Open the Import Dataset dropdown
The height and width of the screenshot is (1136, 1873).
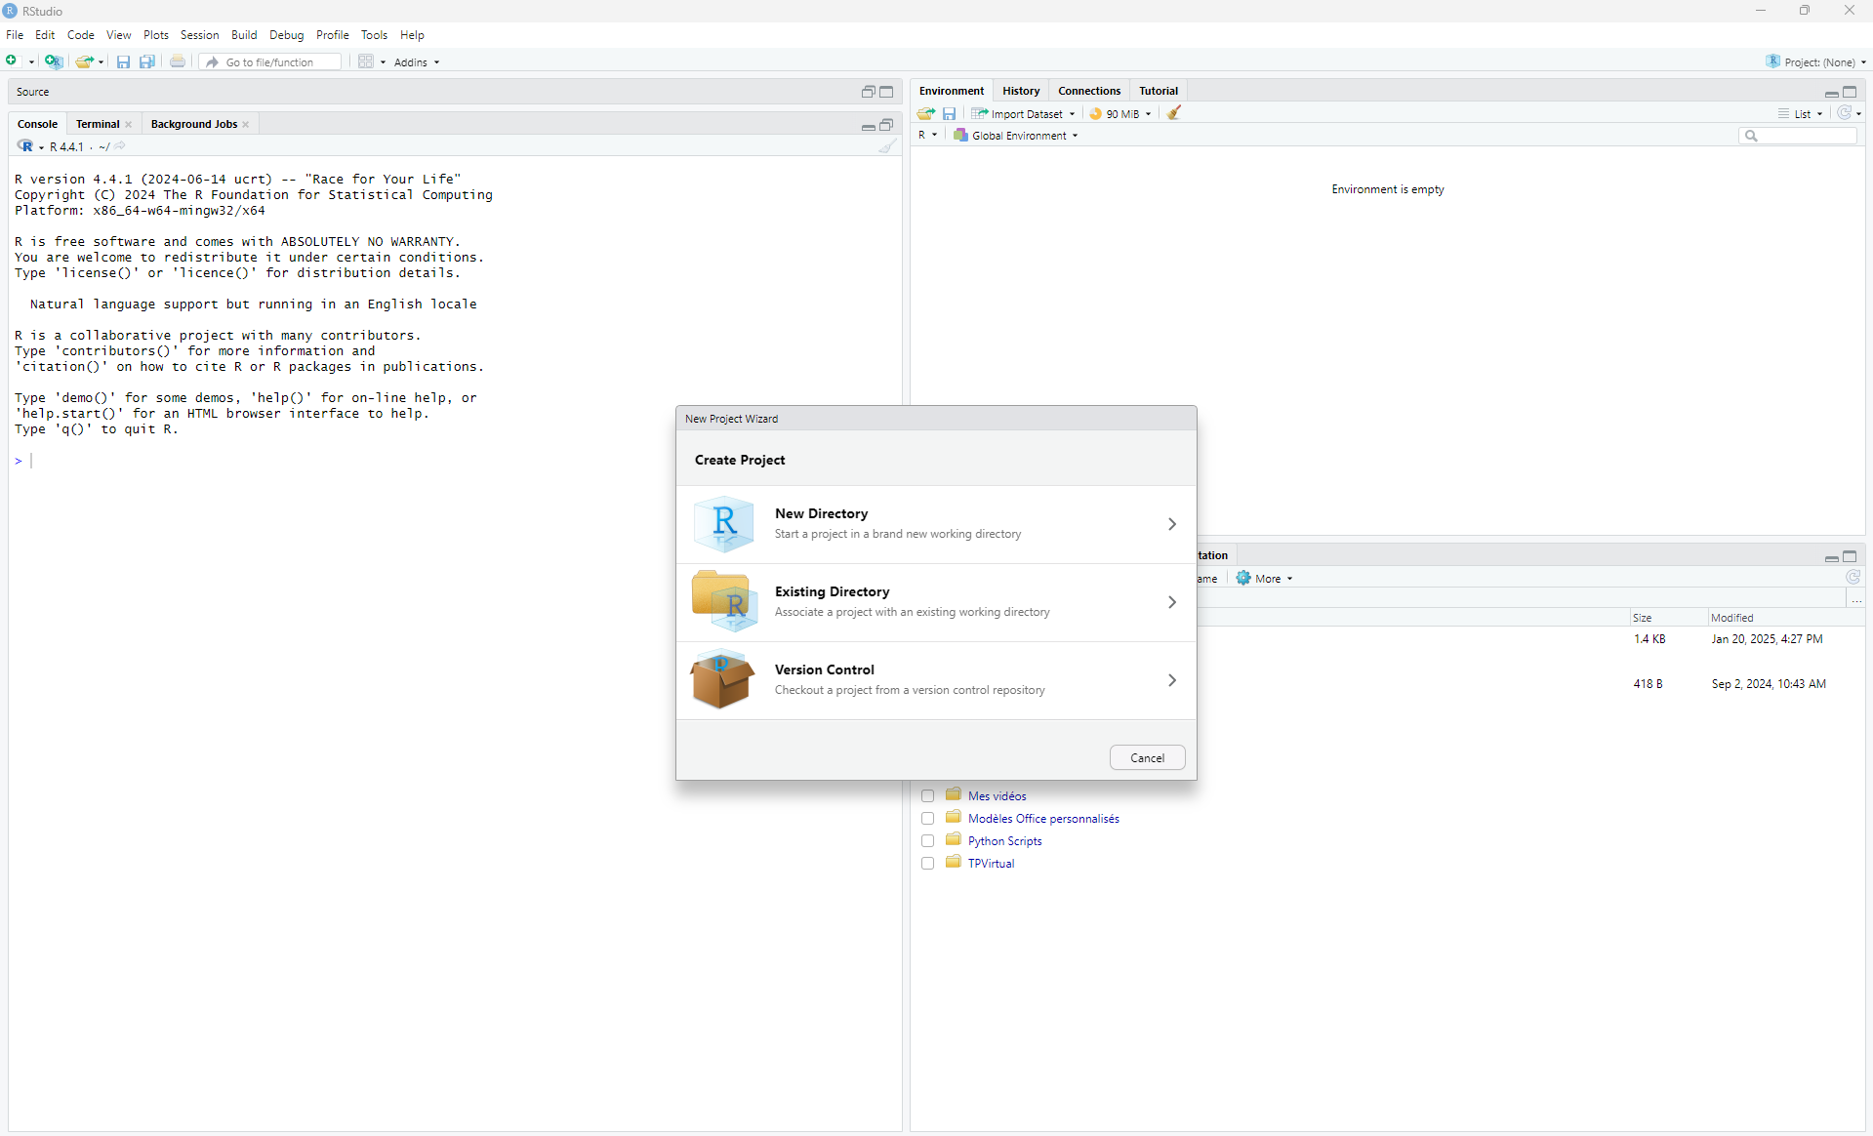1024,113
